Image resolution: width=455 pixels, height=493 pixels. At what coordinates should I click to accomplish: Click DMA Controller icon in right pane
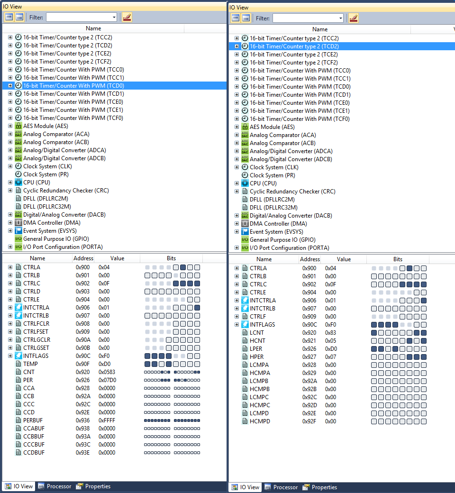coord(245,224)
